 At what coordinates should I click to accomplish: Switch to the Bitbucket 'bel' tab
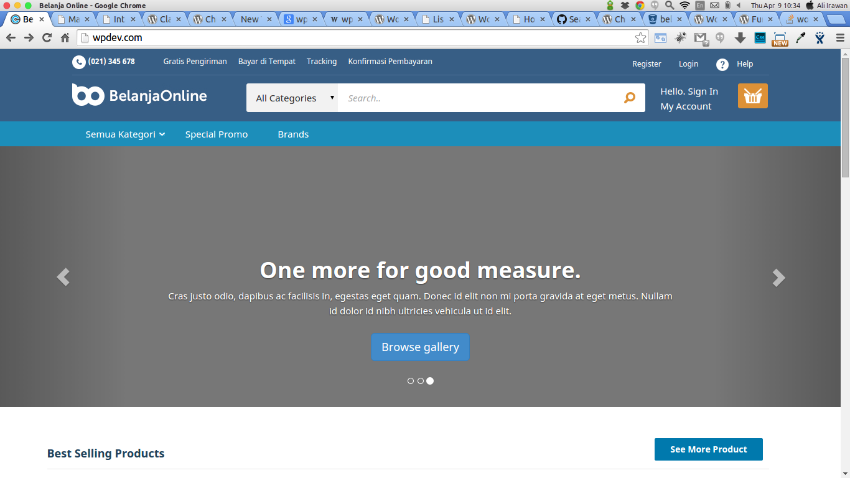point(665,19)
